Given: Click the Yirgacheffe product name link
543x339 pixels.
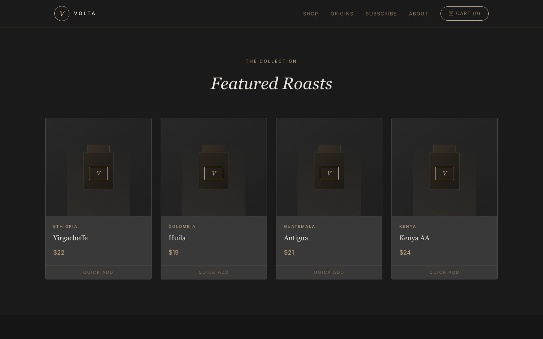Looking at the screenshot, I should pos(70,238).
